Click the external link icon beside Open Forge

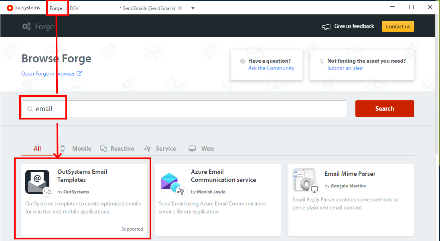coord(79,73)
